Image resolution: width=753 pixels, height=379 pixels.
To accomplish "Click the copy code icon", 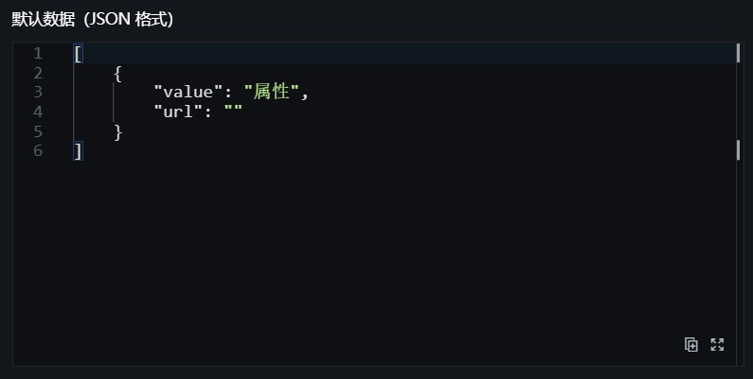I will [690, 344].
